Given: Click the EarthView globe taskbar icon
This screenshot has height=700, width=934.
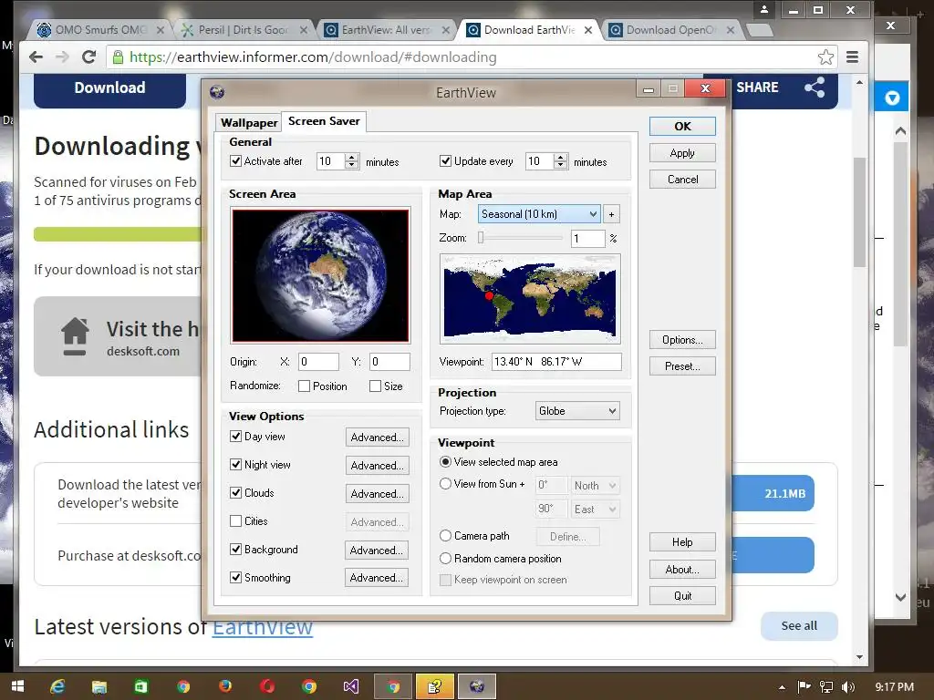Looking at the screenshot, I should coord(476,686).
